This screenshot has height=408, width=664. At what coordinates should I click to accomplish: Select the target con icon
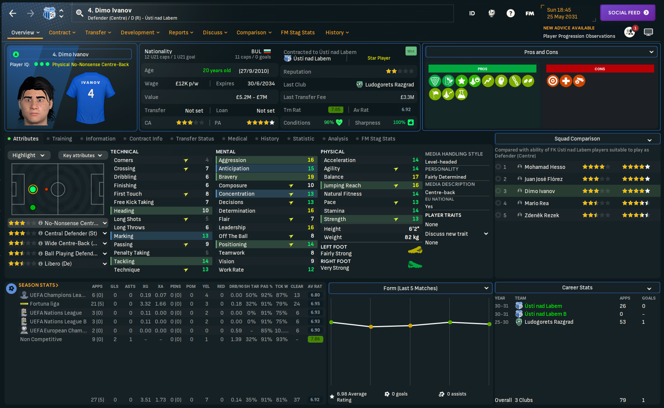553,81
